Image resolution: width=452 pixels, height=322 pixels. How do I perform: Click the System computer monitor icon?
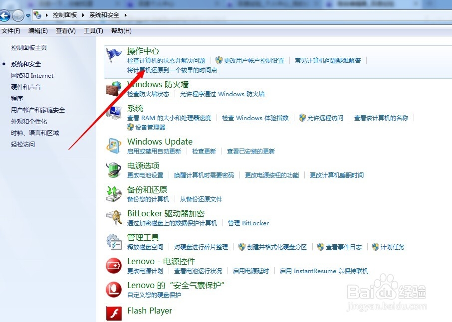click(x=114, y=113)
